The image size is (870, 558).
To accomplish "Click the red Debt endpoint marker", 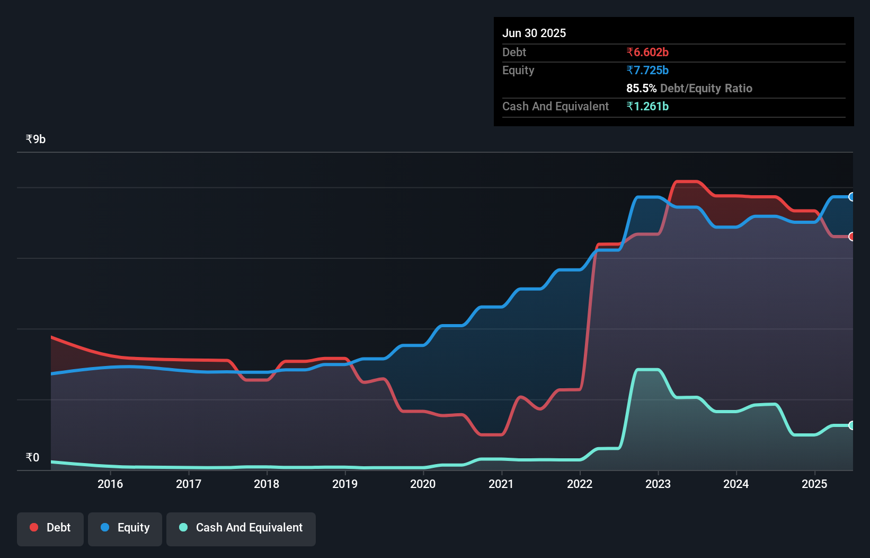I will point(852,237).
